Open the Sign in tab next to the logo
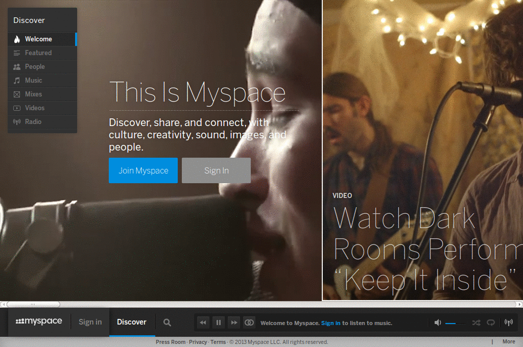Screen dimensions: 523x347 click(x=90, y=322)
